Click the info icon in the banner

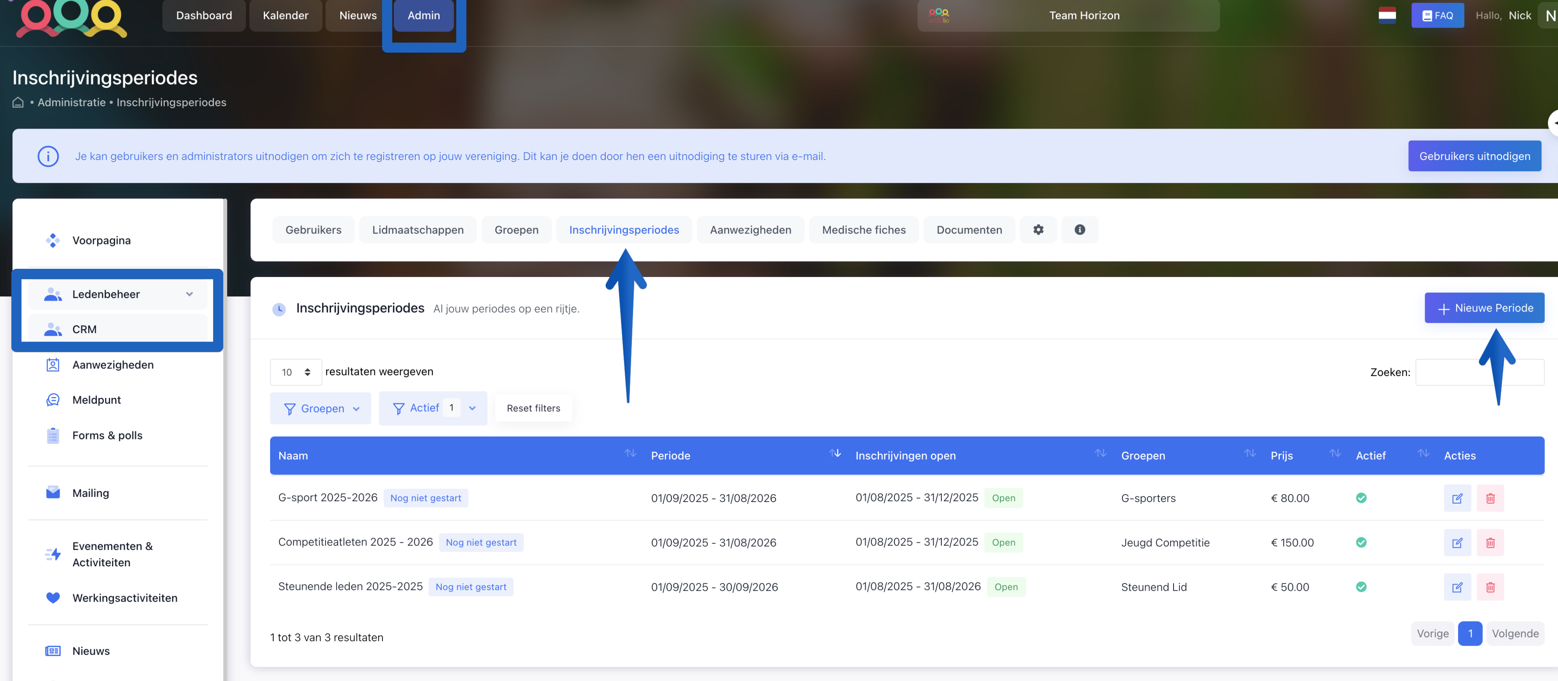pyautogui.click(x=48, y=156)
